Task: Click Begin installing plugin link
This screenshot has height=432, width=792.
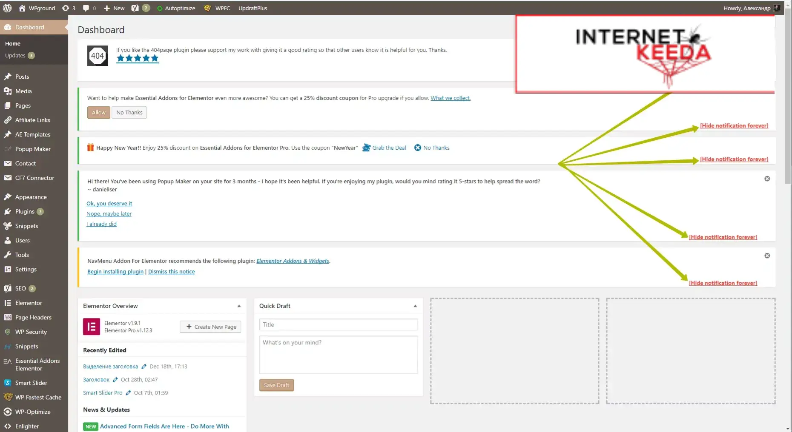Action: point(115,271)
